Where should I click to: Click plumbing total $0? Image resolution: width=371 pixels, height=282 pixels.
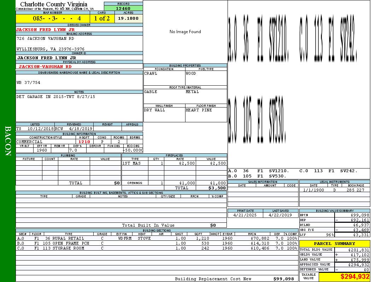tap(117, 183)
